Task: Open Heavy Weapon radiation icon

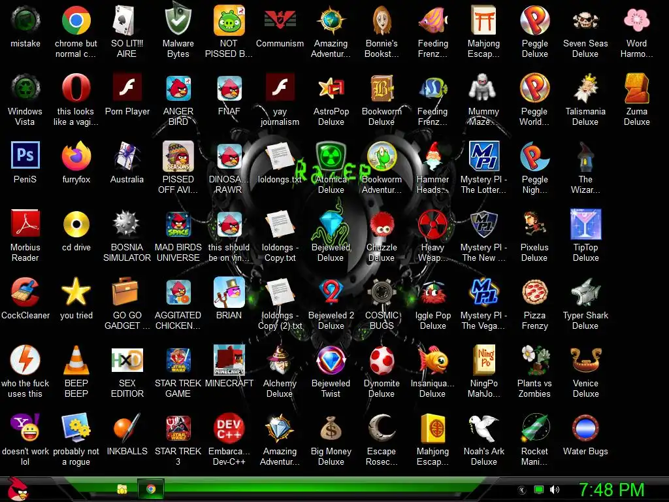Action: [432, 224]
